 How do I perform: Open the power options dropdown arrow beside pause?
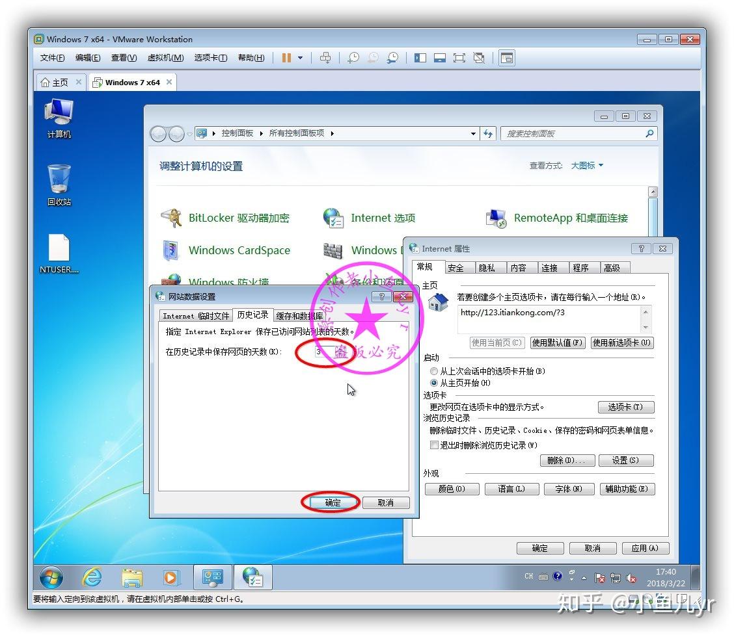tap(300, 58)
